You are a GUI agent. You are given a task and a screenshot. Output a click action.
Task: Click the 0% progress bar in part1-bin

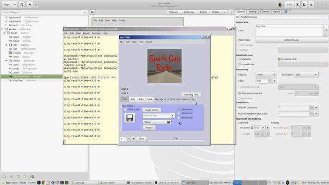point(176,139)
